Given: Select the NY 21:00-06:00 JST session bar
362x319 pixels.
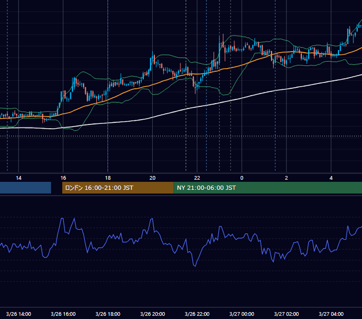Looking at the screenshot, I should pyautogui.click(x=268, y=188).
